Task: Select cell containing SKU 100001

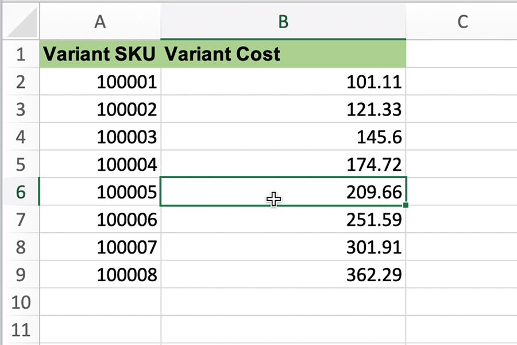Action: 100,82
